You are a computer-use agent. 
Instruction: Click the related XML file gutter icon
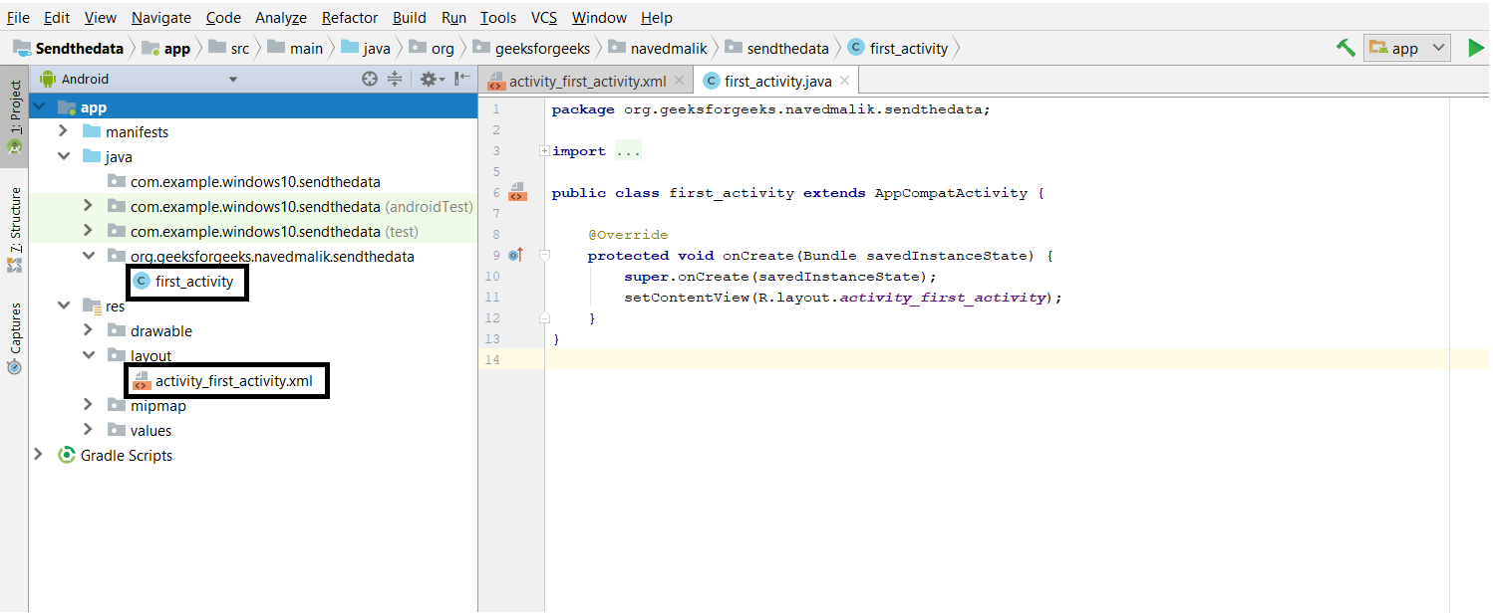point(516,192)
